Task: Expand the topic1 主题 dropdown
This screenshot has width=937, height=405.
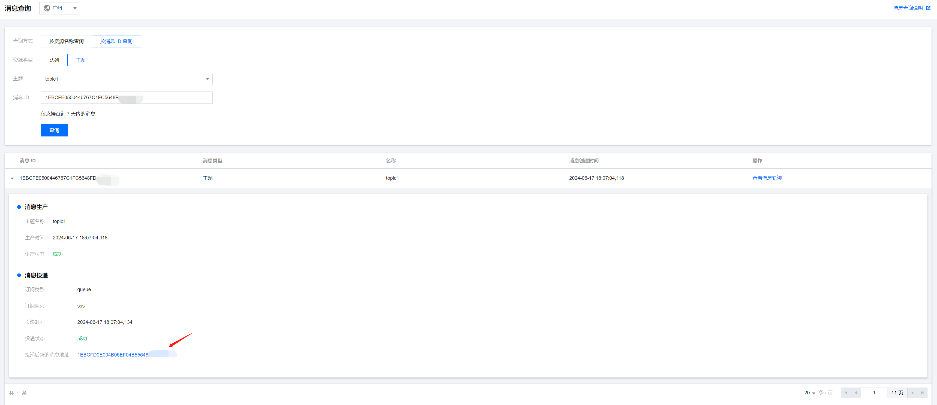Action: click(x=127, y=79)
